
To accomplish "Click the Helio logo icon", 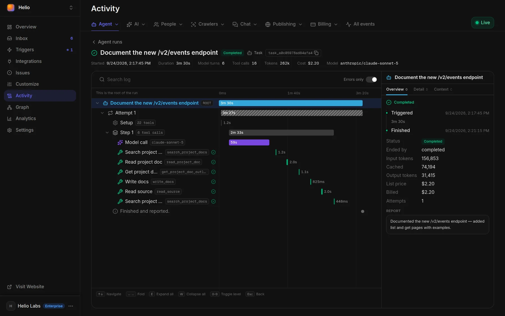I will tap(11, 8).
